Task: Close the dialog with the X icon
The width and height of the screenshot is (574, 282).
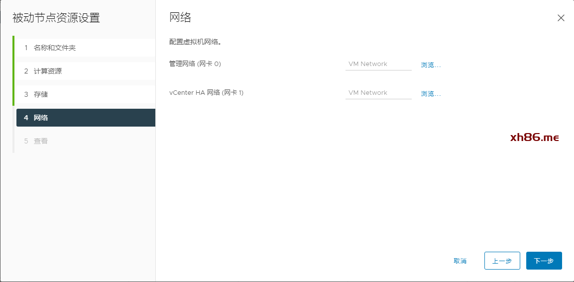Action: (561, 18)
